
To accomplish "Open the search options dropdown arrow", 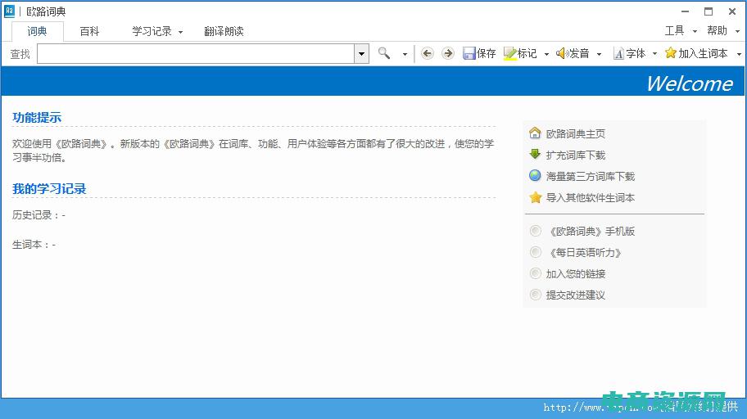I will point(405,54).
